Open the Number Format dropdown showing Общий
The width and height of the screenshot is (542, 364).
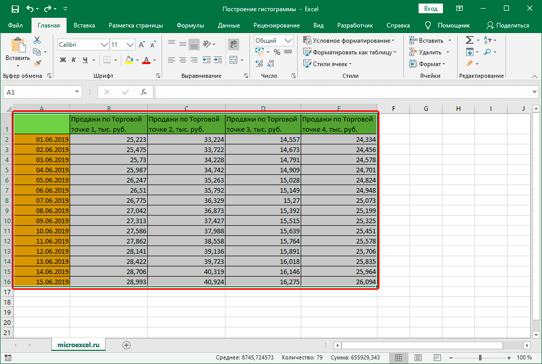[x=288, y=40]
